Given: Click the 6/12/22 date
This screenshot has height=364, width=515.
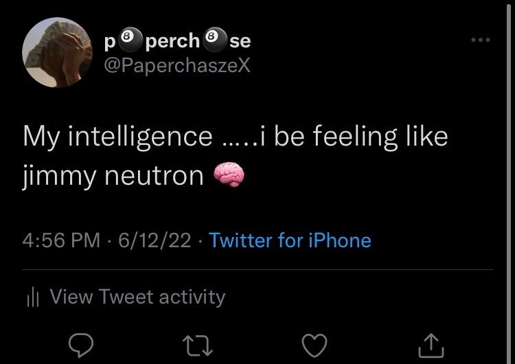Looking at the screenshot, I should click(x=154, y=240).
